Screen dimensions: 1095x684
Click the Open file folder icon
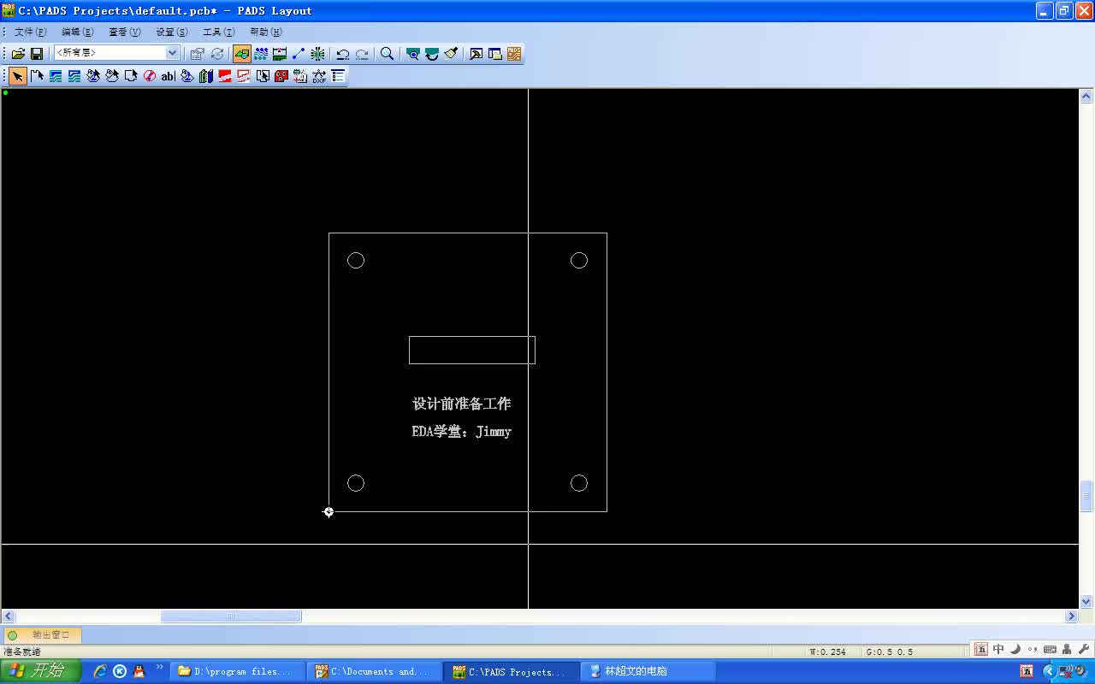[x=18, y=53]
